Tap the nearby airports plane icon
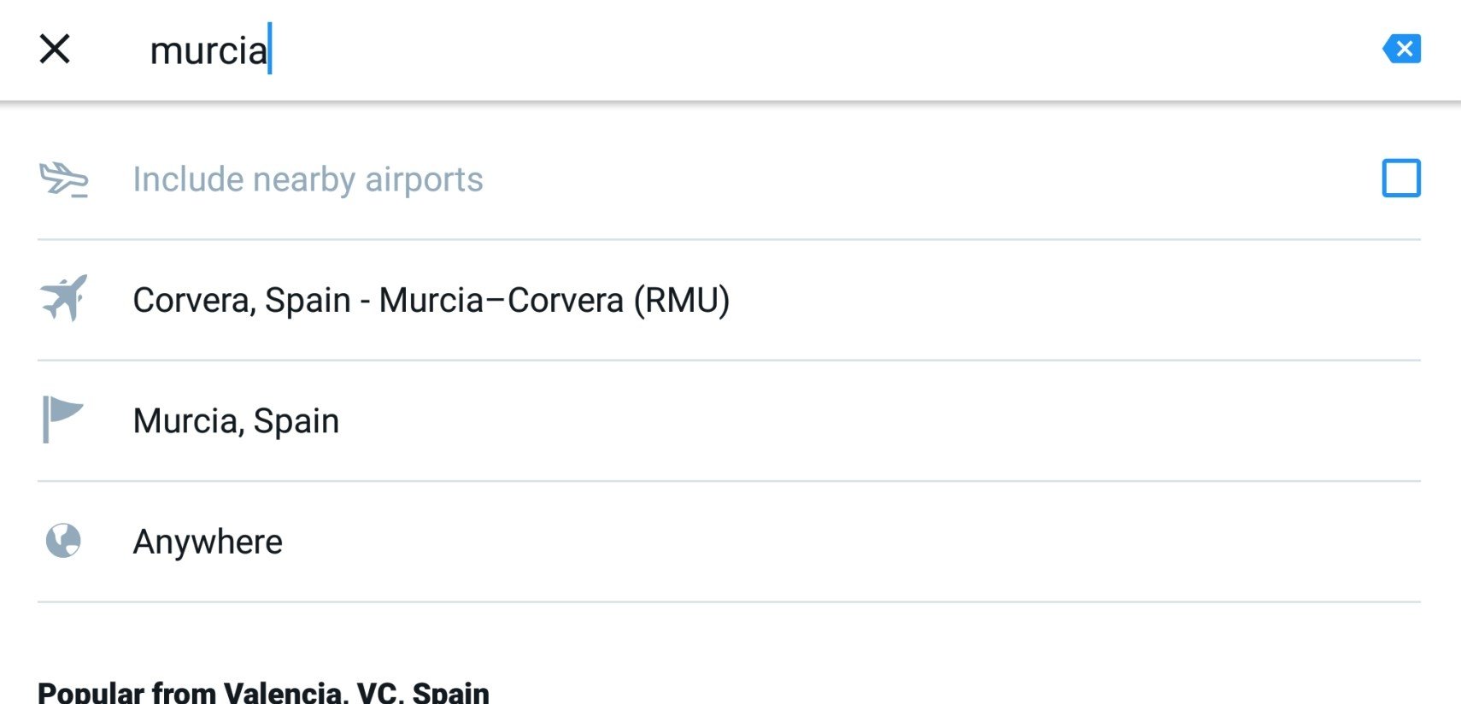1461x704 pixels. (x=64, y=179)
